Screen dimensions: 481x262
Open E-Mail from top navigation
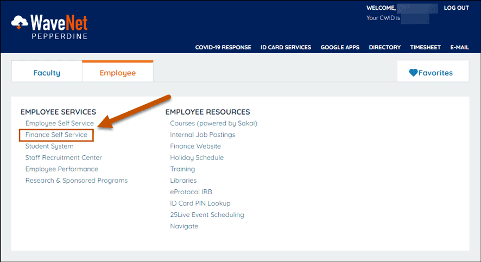pos(459,47)
